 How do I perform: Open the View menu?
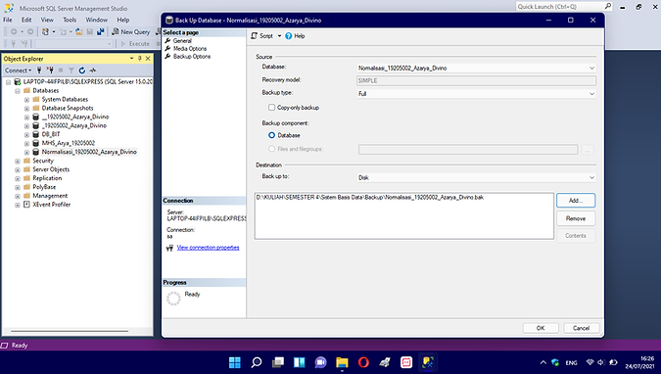(x=47, y=20)
